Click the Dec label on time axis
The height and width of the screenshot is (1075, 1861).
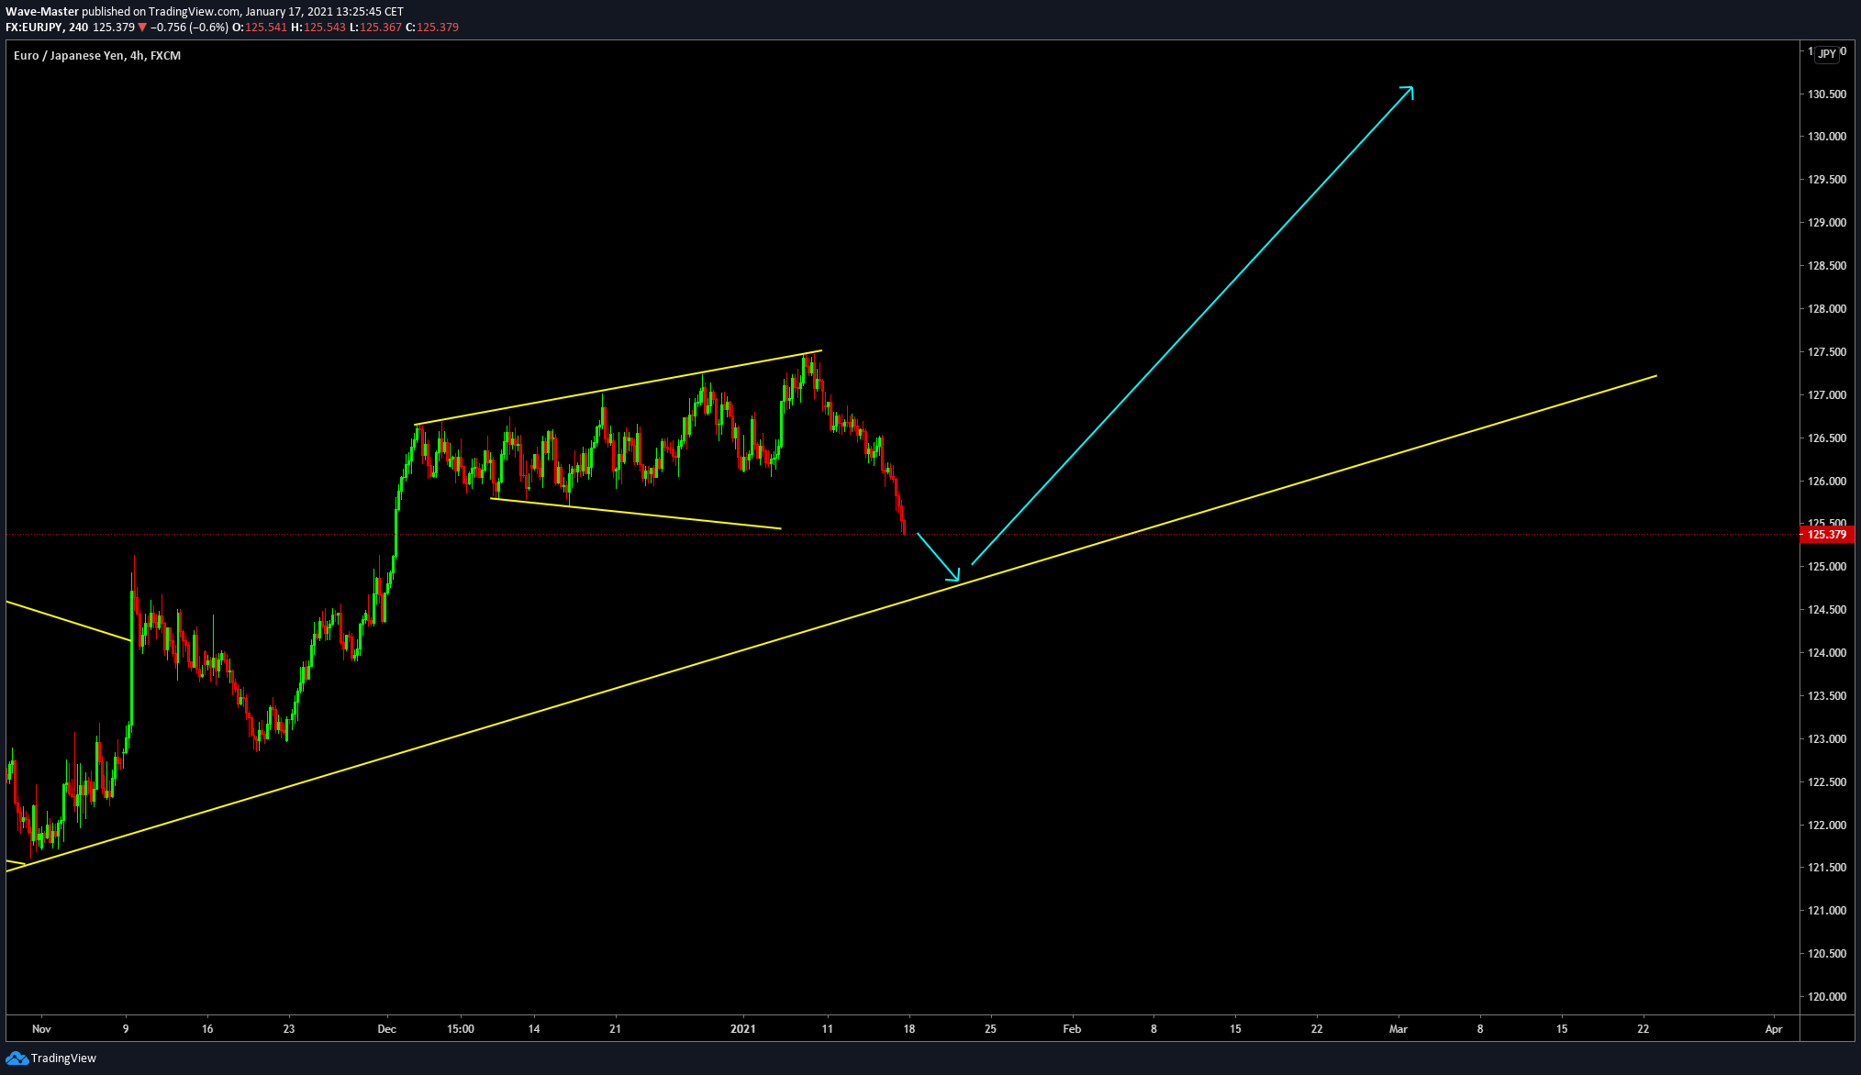pos(387,1029)
